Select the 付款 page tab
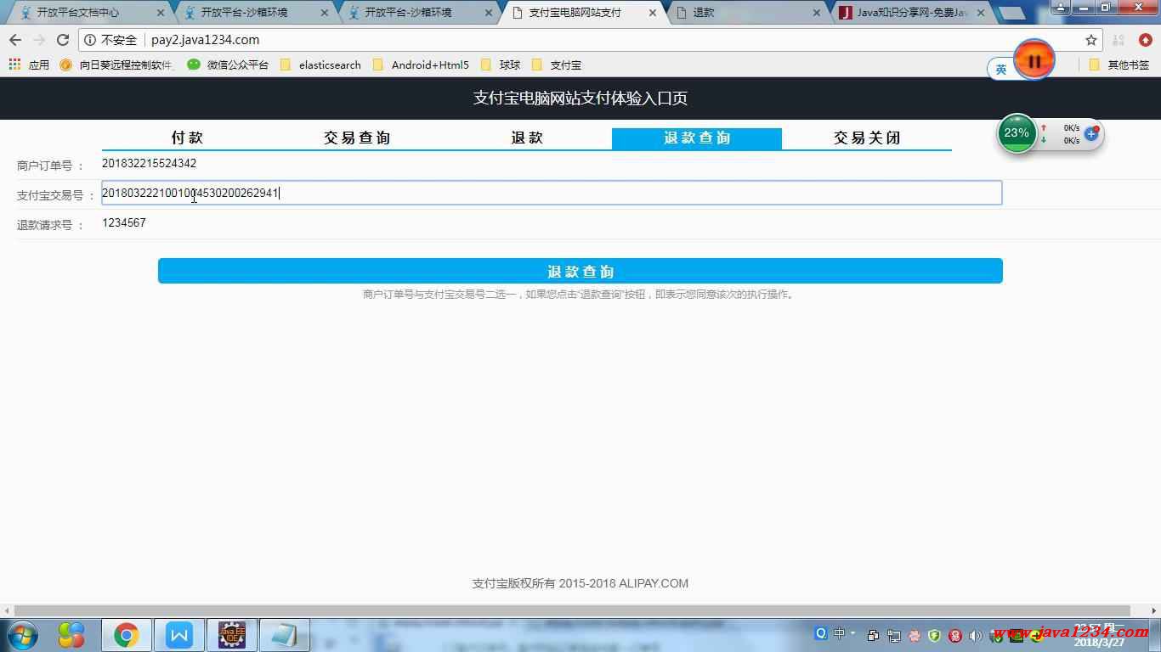Image resolution: width=1161 pixels, height=652 pixels. pyautogui.click(x=187, y=138)
